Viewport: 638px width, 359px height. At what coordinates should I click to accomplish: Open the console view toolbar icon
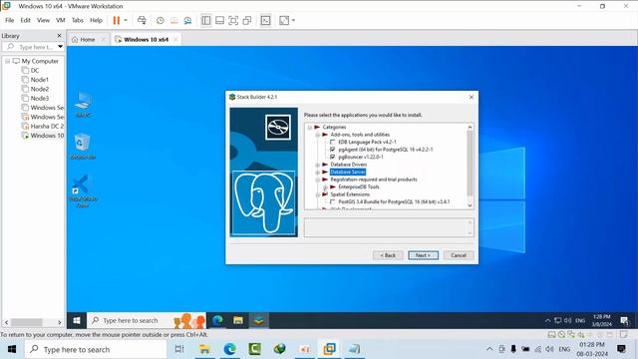tap(265, 20)
